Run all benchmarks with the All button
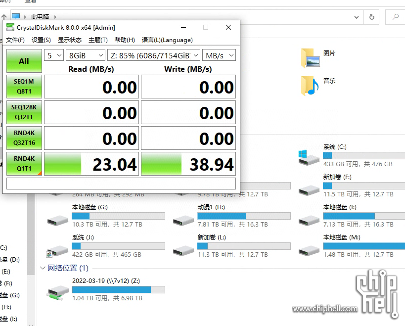 coord(24,61)
